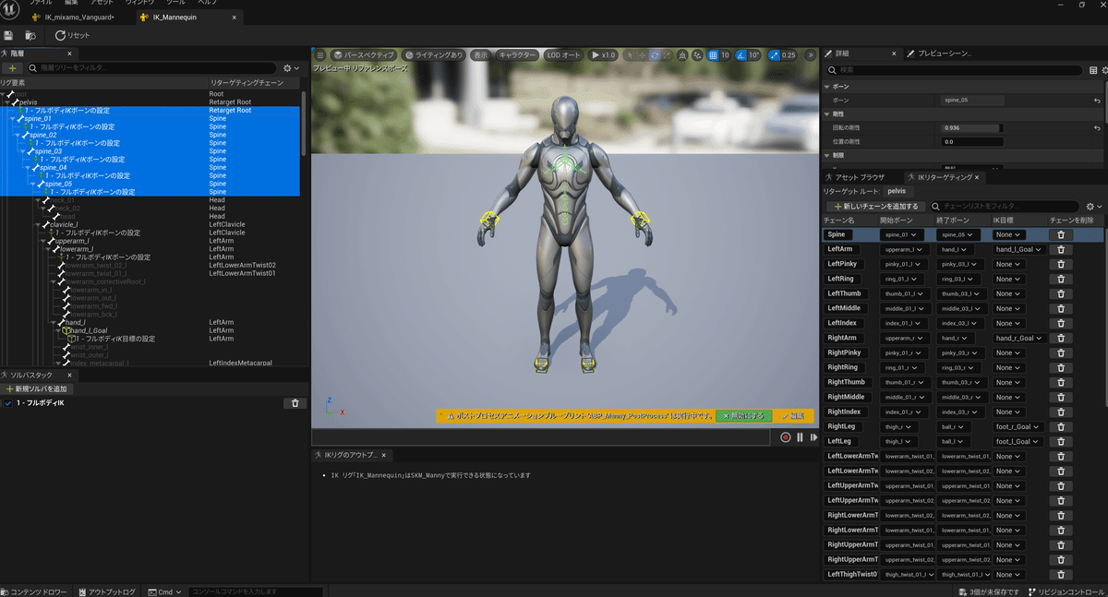Open the Asset Browser tab
Image resolution: width=1108 pixels, height=597 pixels.
click(x=859, y=176)
